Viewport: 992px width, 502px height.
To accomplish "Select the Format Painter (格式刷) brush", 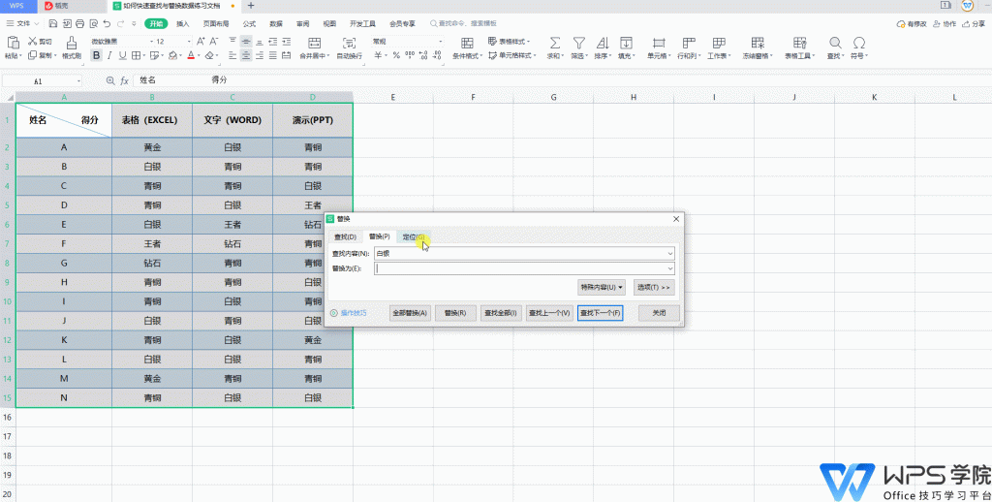I will (72, 43).
